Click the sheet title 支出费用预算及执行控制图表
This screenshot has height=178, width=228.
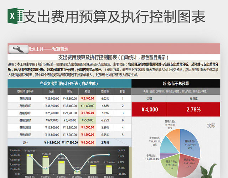coord(113,58)
